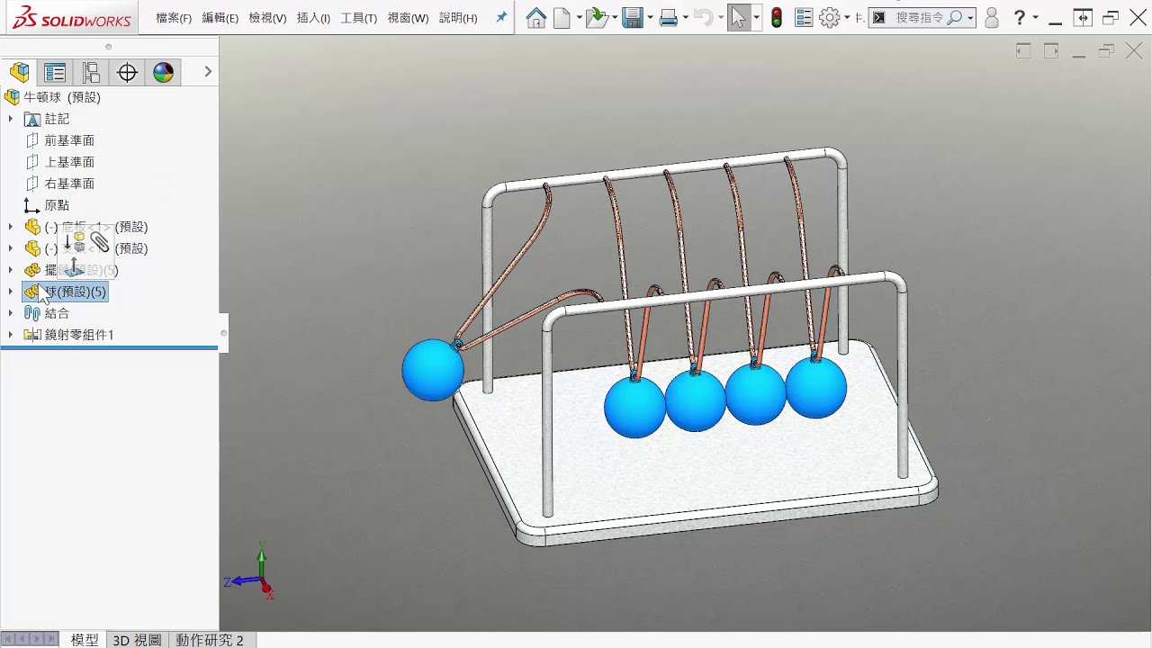Switch to DimXpertManager crosshair tab
1152x648 pixels.
[x=127, y=72]
